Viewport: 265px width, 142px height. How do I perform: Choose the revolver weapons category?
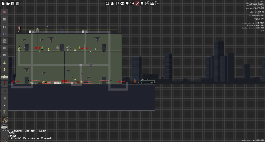pos(132,3)
